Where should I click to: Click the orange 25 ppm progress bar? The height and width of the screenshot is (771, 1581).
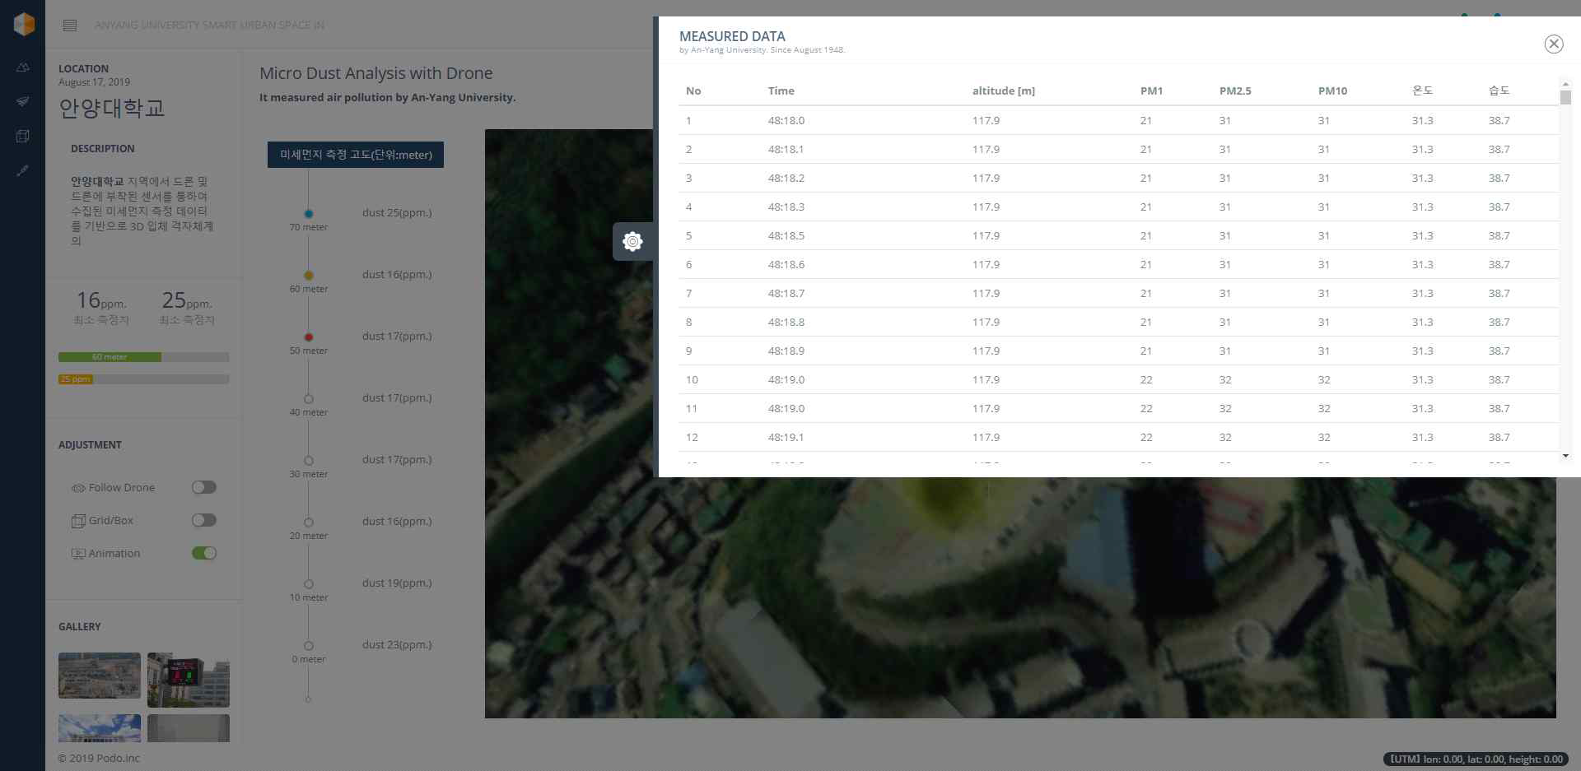[x=76, y=379]
